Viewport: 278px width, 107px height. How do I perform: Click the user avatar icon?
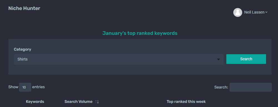pos(237,12)
